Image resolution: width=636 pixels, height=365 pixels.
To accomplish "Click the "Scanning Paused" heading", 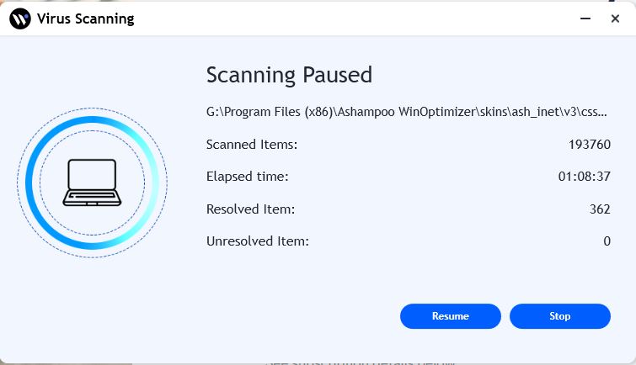I will coord(289,75).
